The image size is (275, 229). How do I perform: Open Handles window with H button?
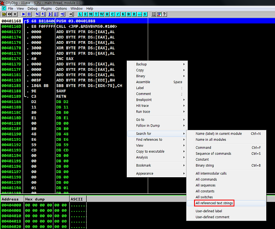[107, 14]
